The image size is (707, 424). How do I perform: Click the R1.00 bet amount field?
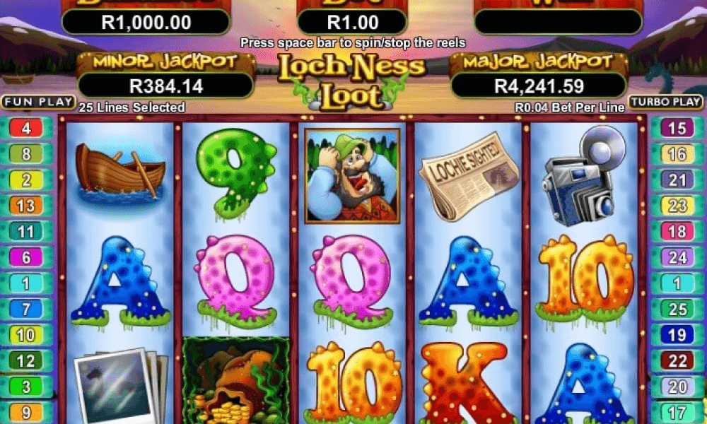pos(352,22)
